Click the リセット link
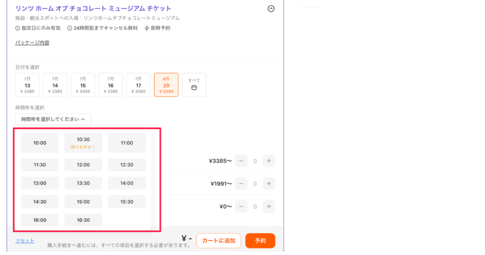 click(x=25, y=241)
